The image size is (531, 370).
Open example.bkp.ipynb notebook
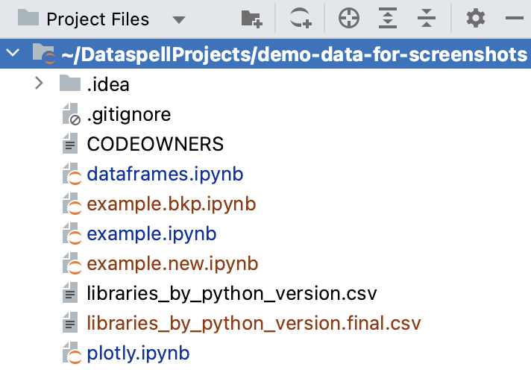tap(171, 204)
